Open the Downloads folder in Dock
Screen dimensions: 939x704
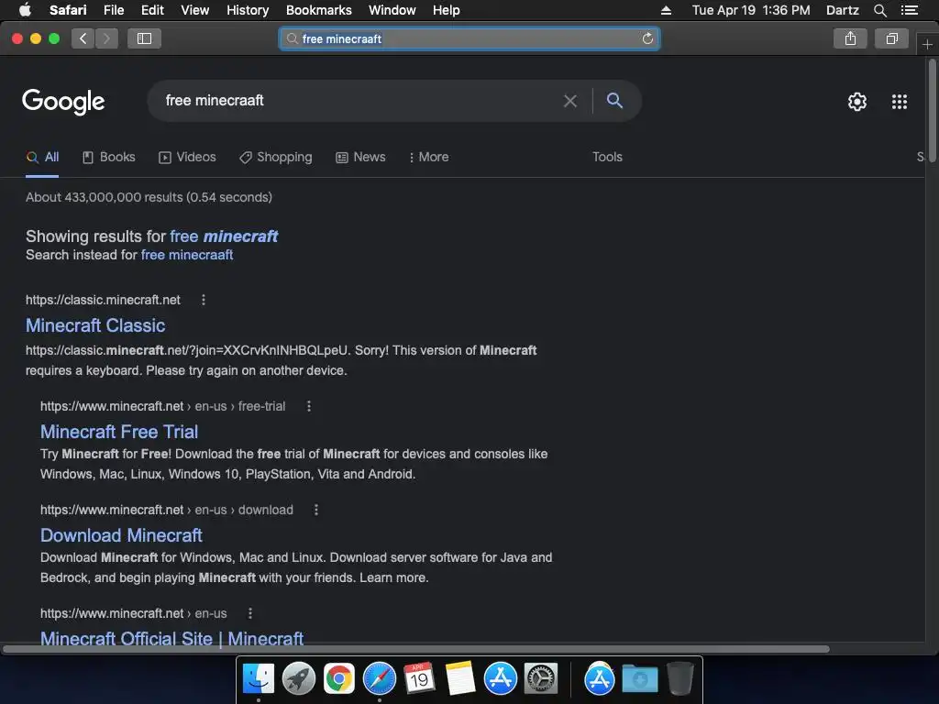(639, 679)
